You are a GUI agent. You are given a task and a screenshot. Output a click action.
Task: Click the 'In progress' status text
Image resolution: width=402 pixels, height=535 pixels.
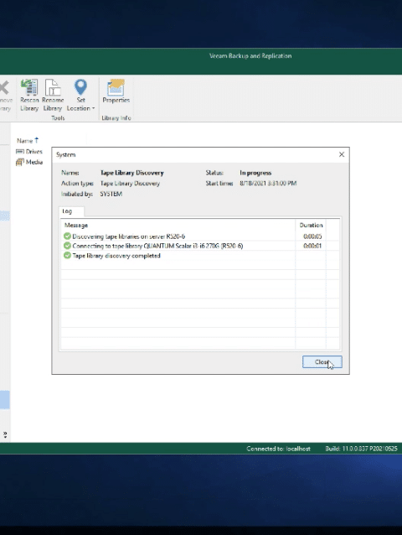(255, 173)
